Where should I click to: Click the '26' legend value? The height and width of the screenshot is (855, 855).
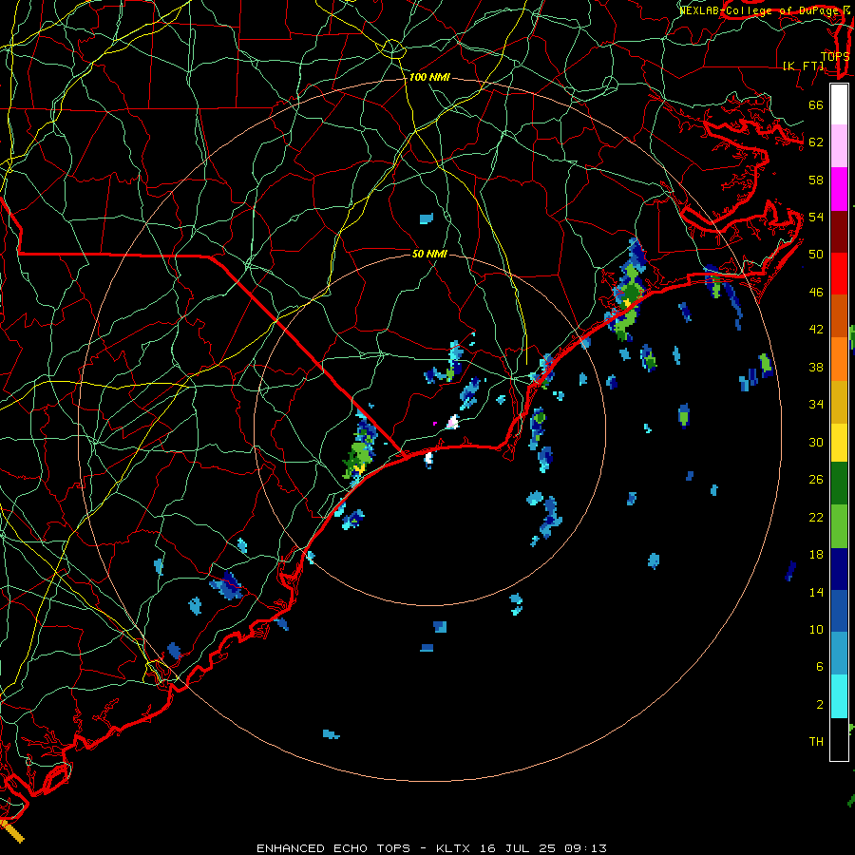pos(816,480)
